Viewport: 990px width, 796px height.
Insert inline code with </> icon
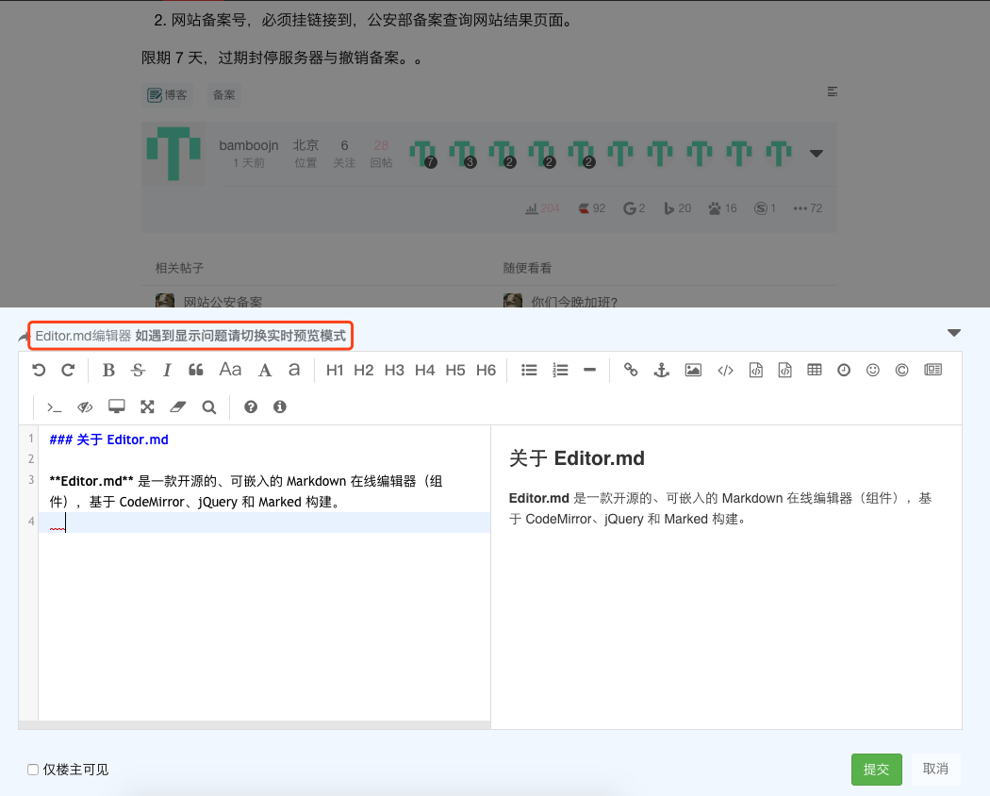[725, 371]
